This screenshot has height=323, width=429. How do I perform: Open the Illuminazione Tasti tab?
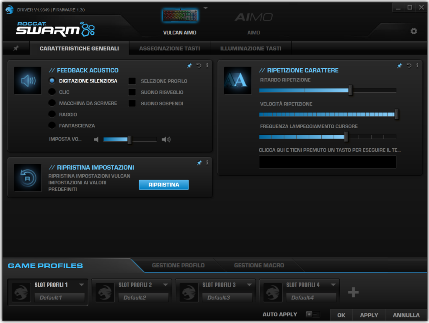point(251,49)
